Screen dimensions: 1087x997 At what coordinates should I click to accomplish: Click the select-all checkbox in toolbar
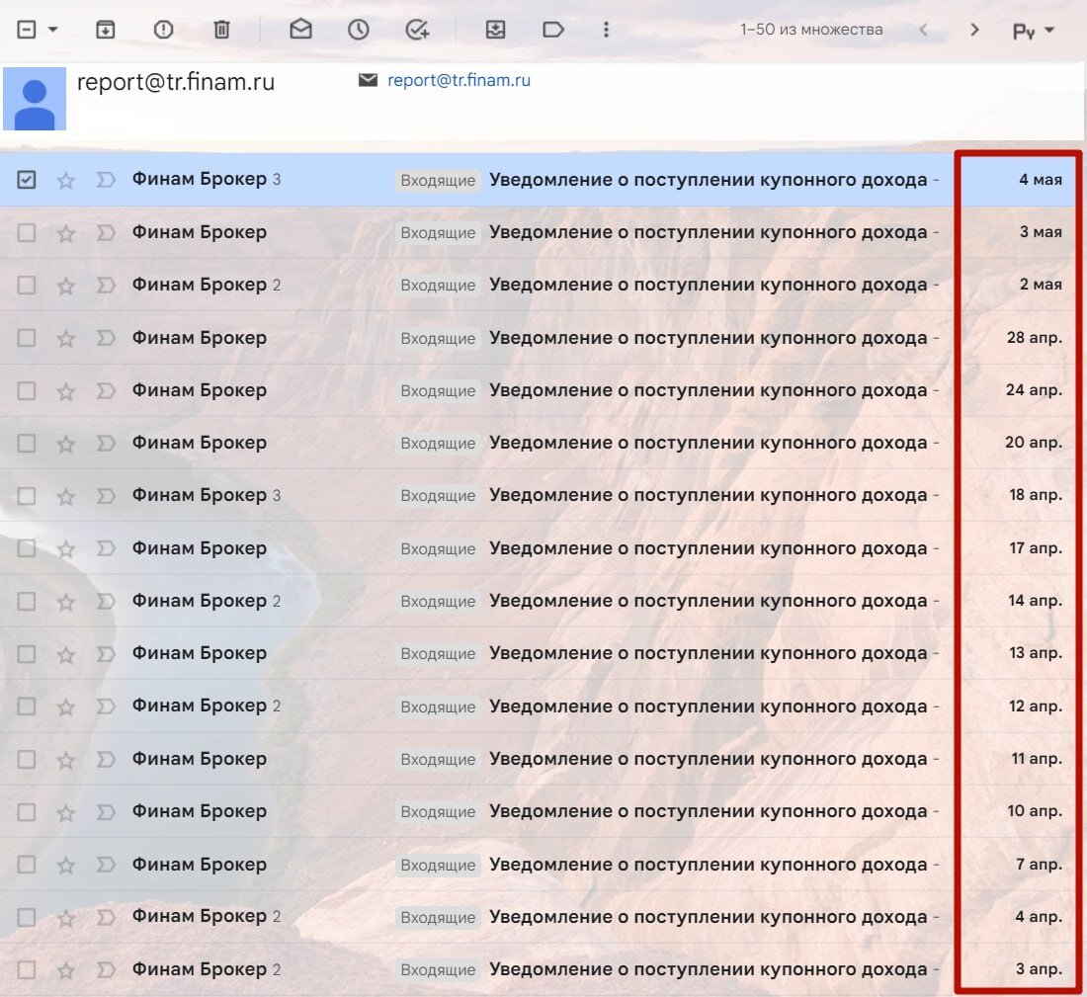(x=27, y=30)
